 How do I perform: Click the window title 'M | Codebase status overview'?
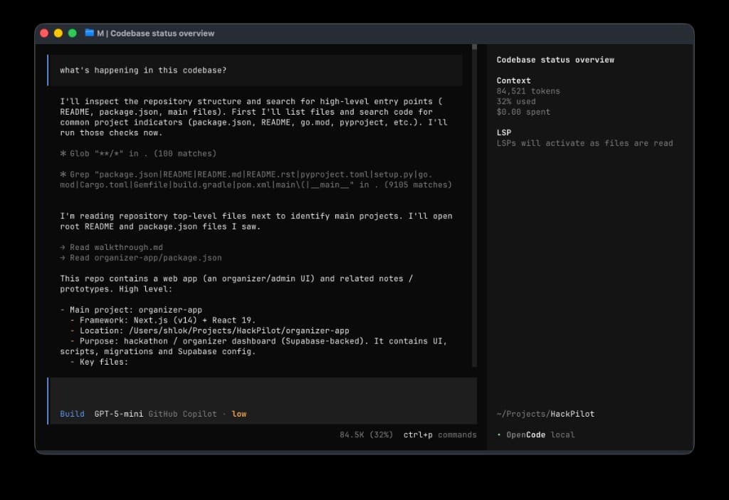click(x=155, y=33)
